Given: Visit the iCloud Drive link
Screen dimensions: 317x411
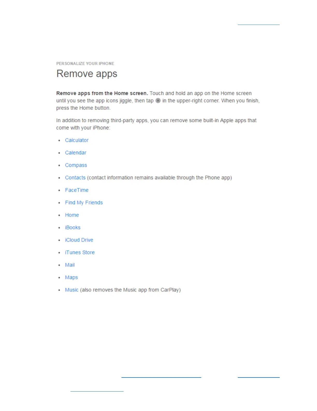Looking at the screenshot, I should click(79, 240).
